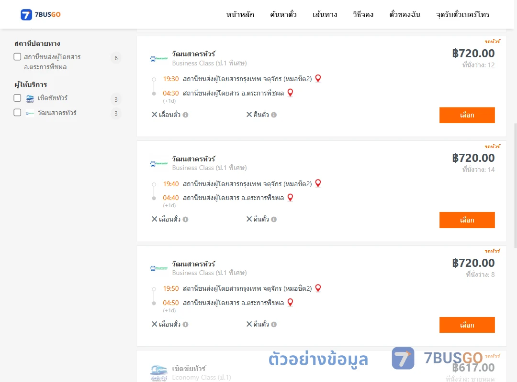Open map pin for 04:50 arrival station
This screenshot has height=382, width=517.
tap(290, 302)
